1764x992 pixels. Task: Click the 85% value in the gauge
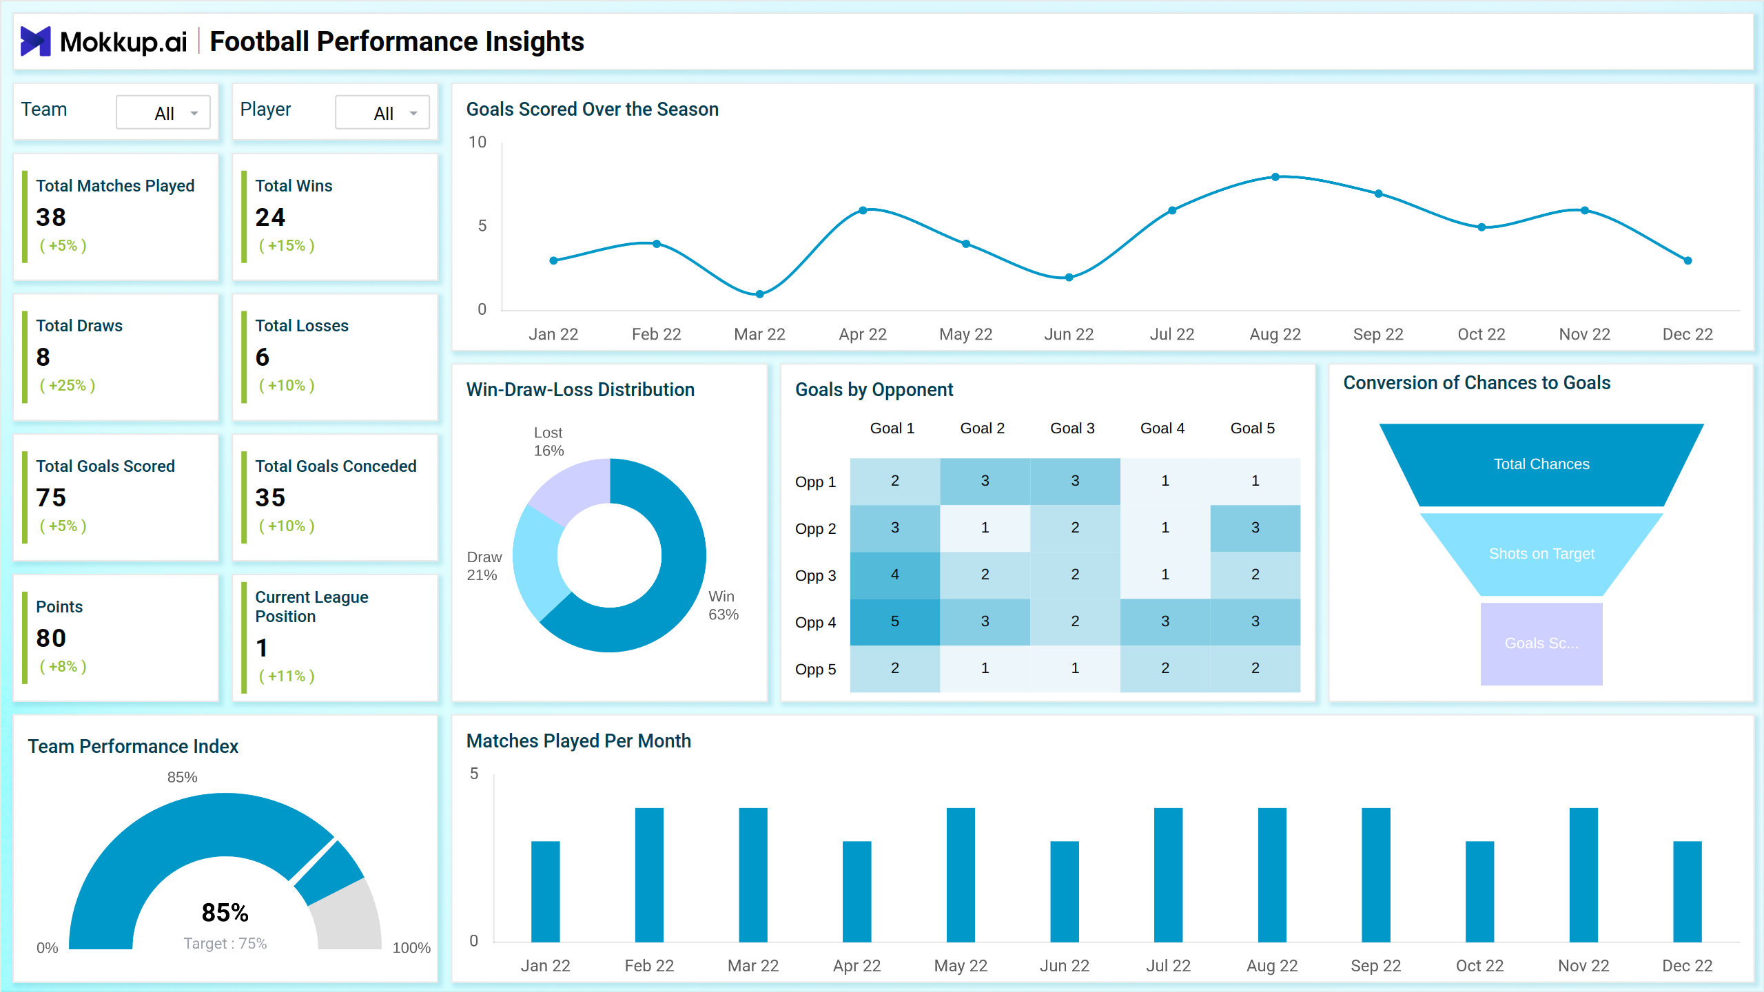225,913
